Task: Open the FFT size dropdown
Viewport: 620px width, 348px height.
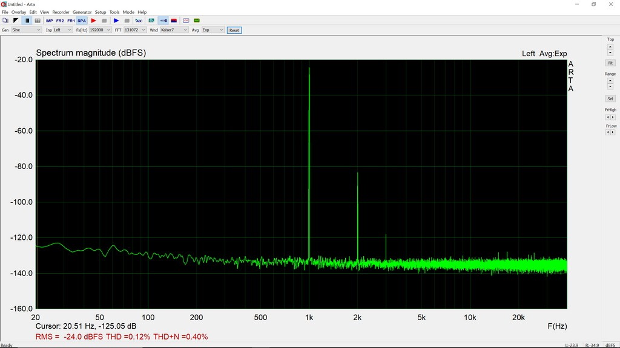Action: pyautogui.click(x=135, y=30)
